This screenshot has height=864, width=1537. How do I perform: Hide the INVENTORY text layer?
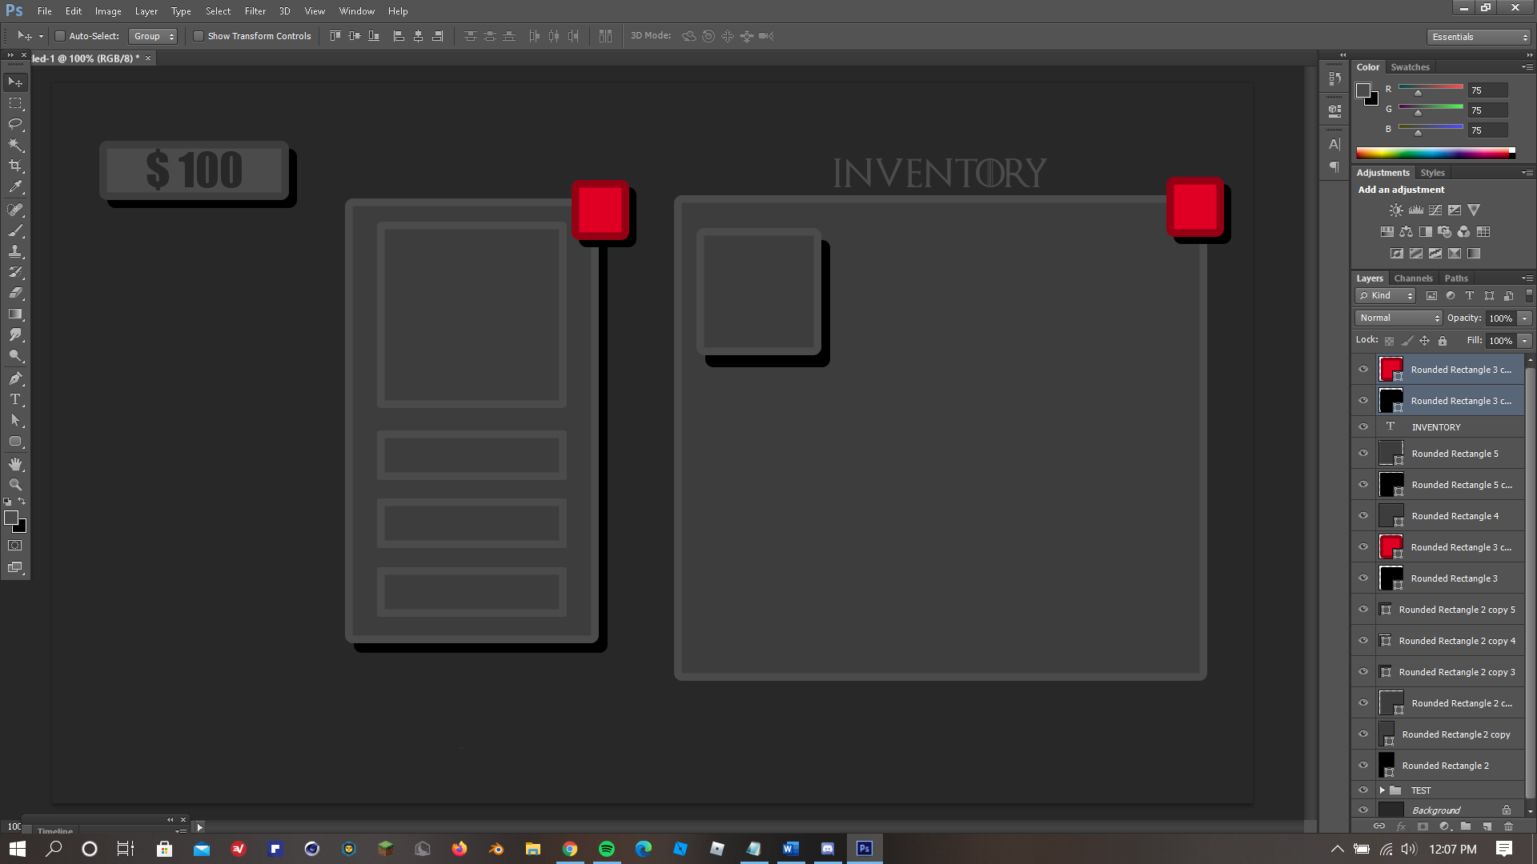coord(1363,426)
